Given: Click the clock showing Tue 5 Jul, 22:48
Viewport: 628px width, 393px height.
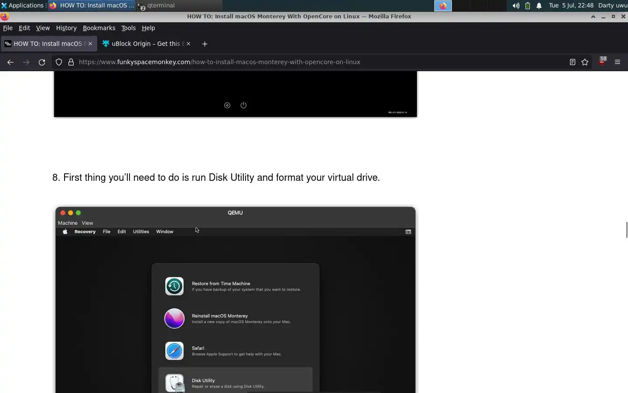Looking at the screenshot, I should click(571, 6).
